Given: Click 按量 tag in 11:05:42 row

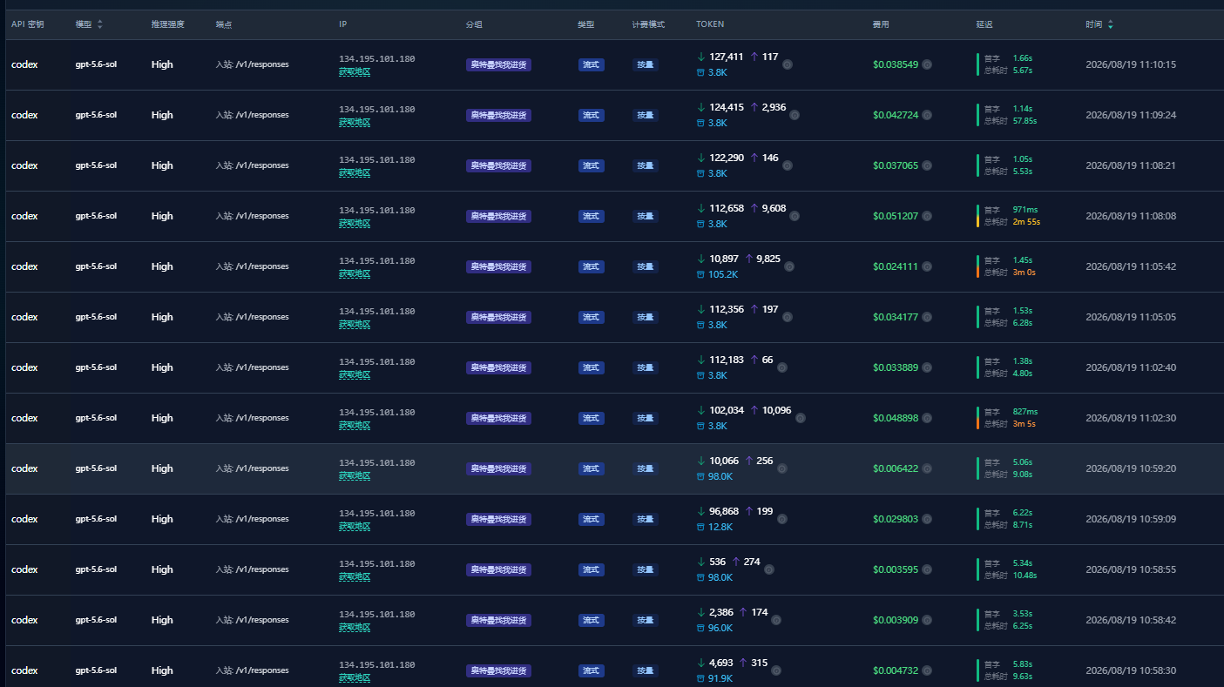Looking at the screenshot, I should pos(645,266).
